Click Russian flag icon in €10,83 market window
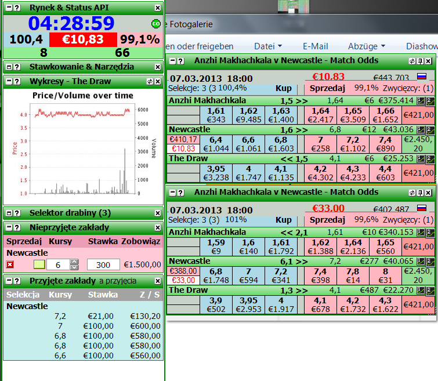This screenshot has width=438, height=381. click(x=422, y=76)
